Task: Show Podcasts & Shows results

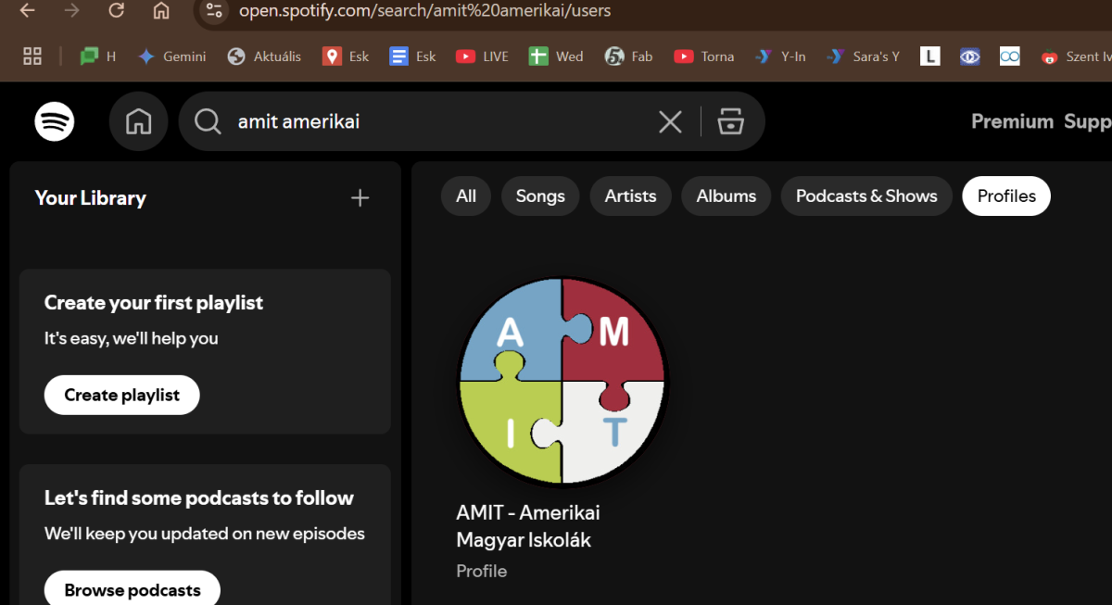Action: (866, 196)
